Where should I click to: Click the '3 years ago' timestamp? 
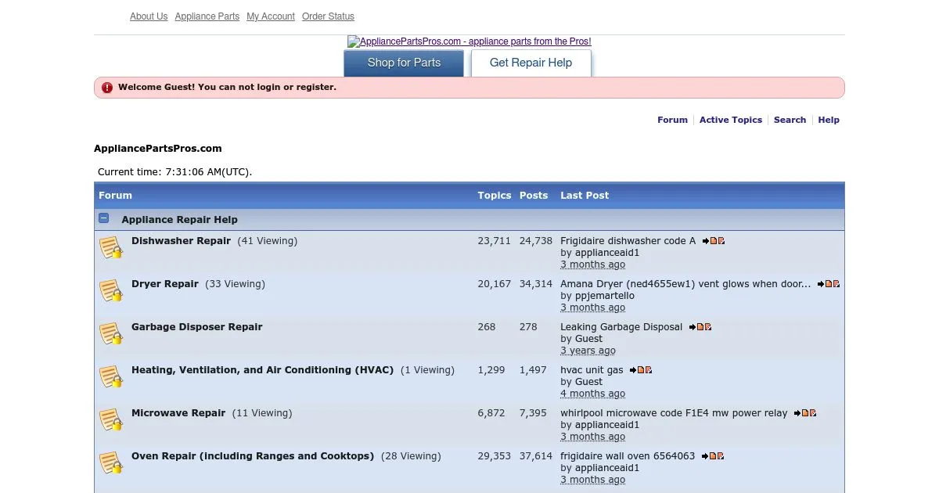coord(588,351)
